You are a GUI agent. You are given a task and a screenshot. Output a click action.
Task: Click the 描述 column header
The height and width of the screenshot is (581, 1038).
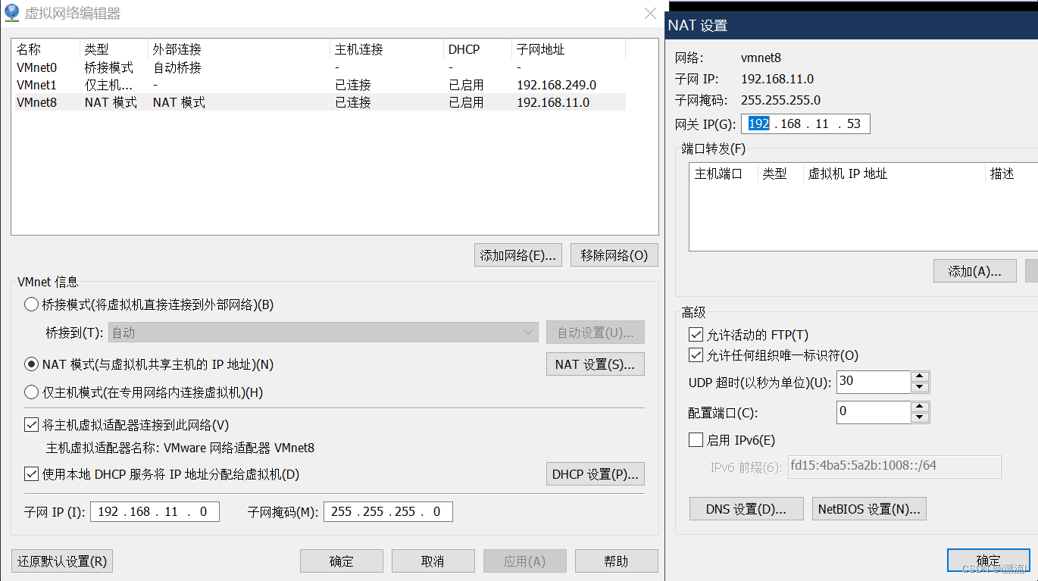pos(1011,173)
